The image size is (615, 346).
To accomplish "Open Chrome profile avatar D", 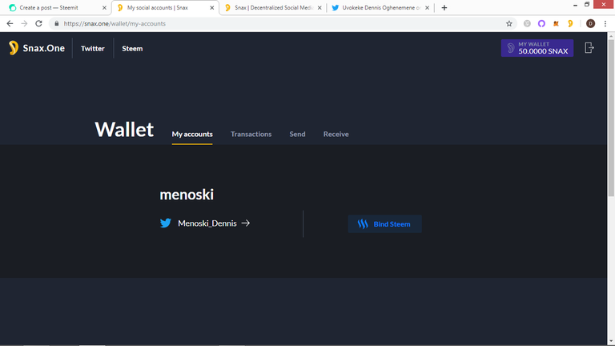I will pos(590,23).
